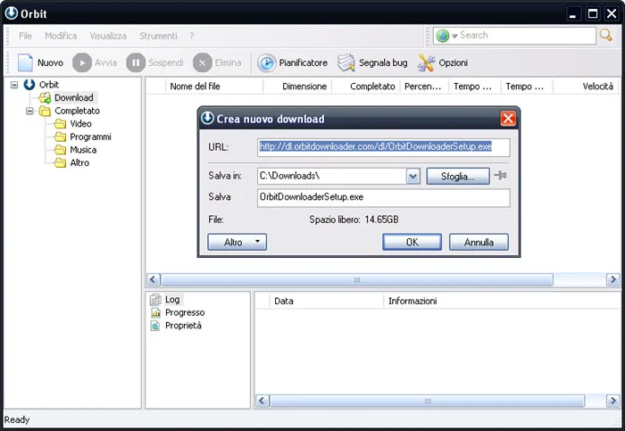Confirm the download with OK
625x431 pixels.
412,242
